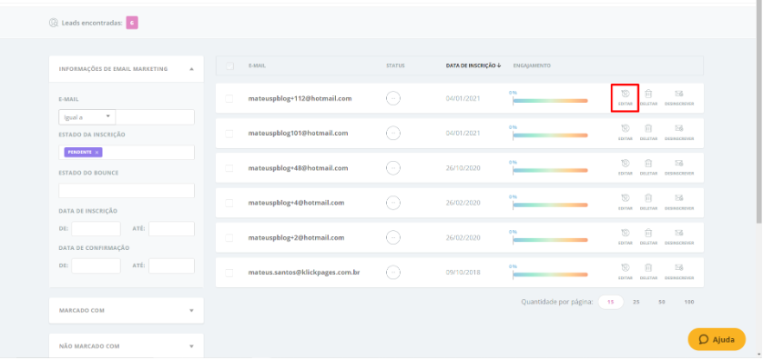The width and height of the screenshot is (763, 360).
Task: Click the Engajamento column header
Action: pyautogui.click(x=532, y=65)
